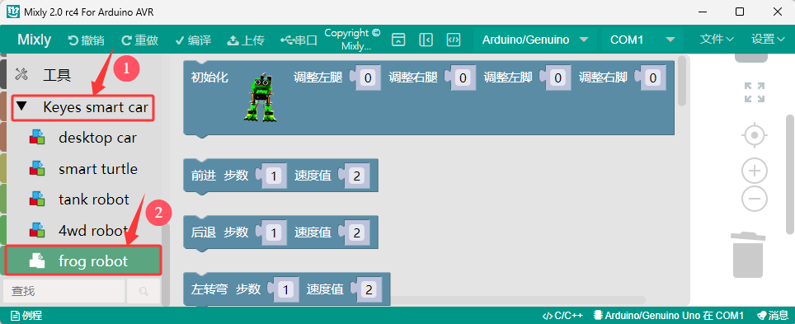Click the frog robot white block icon
Viewport: 795px width, 324px height.
(x=37, y=261)
